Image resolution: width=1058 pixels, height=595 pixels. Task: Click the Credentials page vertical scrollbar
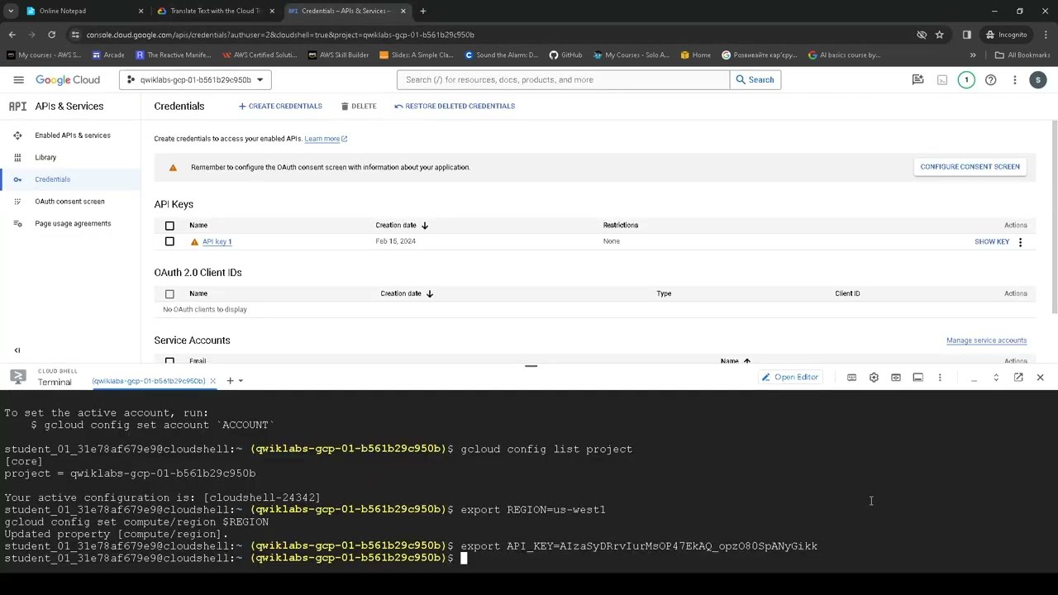(x=1054, y=217)
